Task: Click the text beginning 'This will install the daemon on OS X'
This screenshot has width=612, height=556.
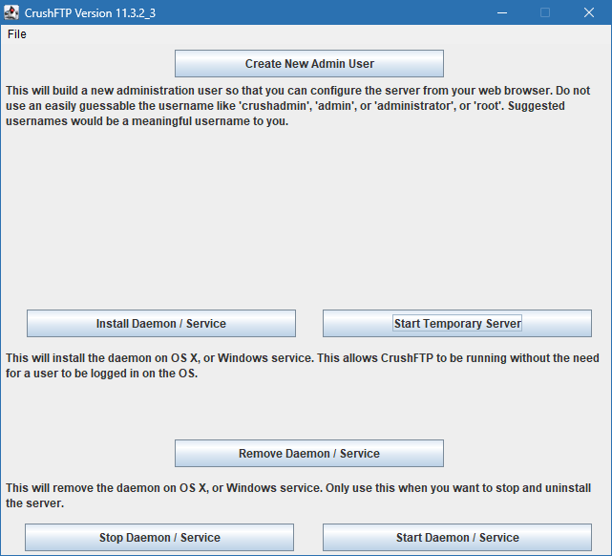Action: pyautogui.click(x=302, y=366)
